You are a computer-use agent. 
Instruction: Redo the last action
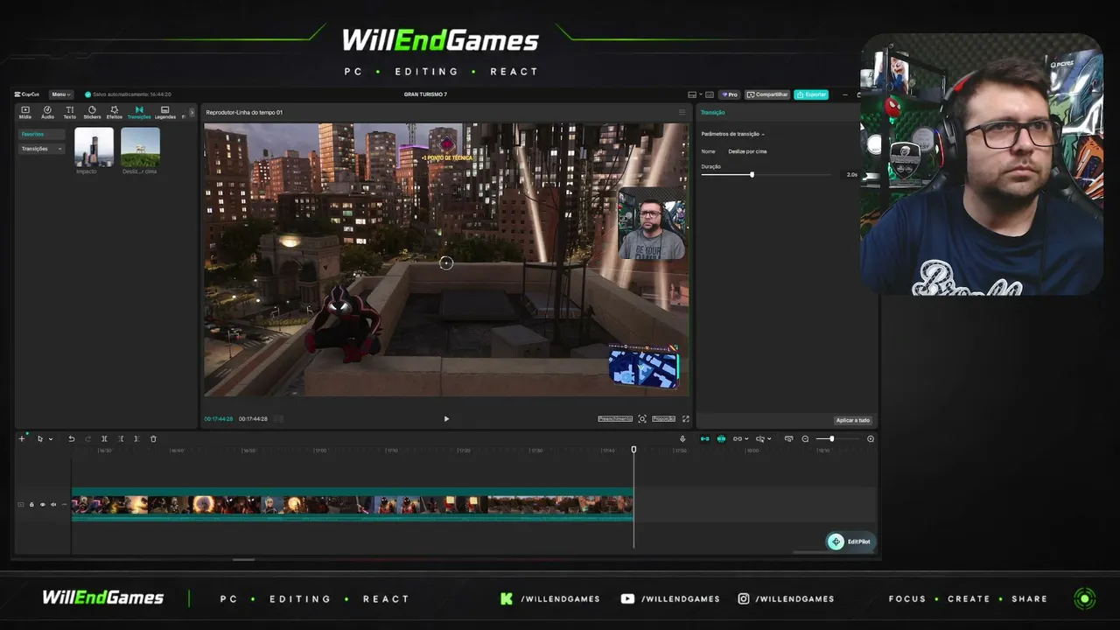coord(87,439)
